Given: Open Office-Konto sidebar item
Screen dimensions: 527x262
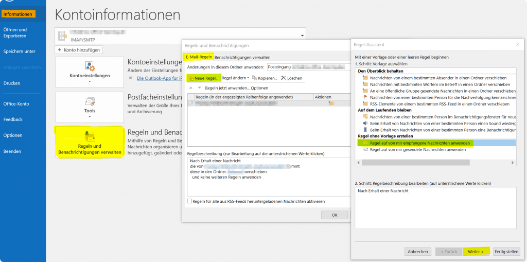Looking at the screenshot, I should click(16, 104).
